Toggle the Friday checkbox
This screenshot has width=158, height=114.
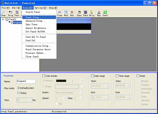pos(139,97)
